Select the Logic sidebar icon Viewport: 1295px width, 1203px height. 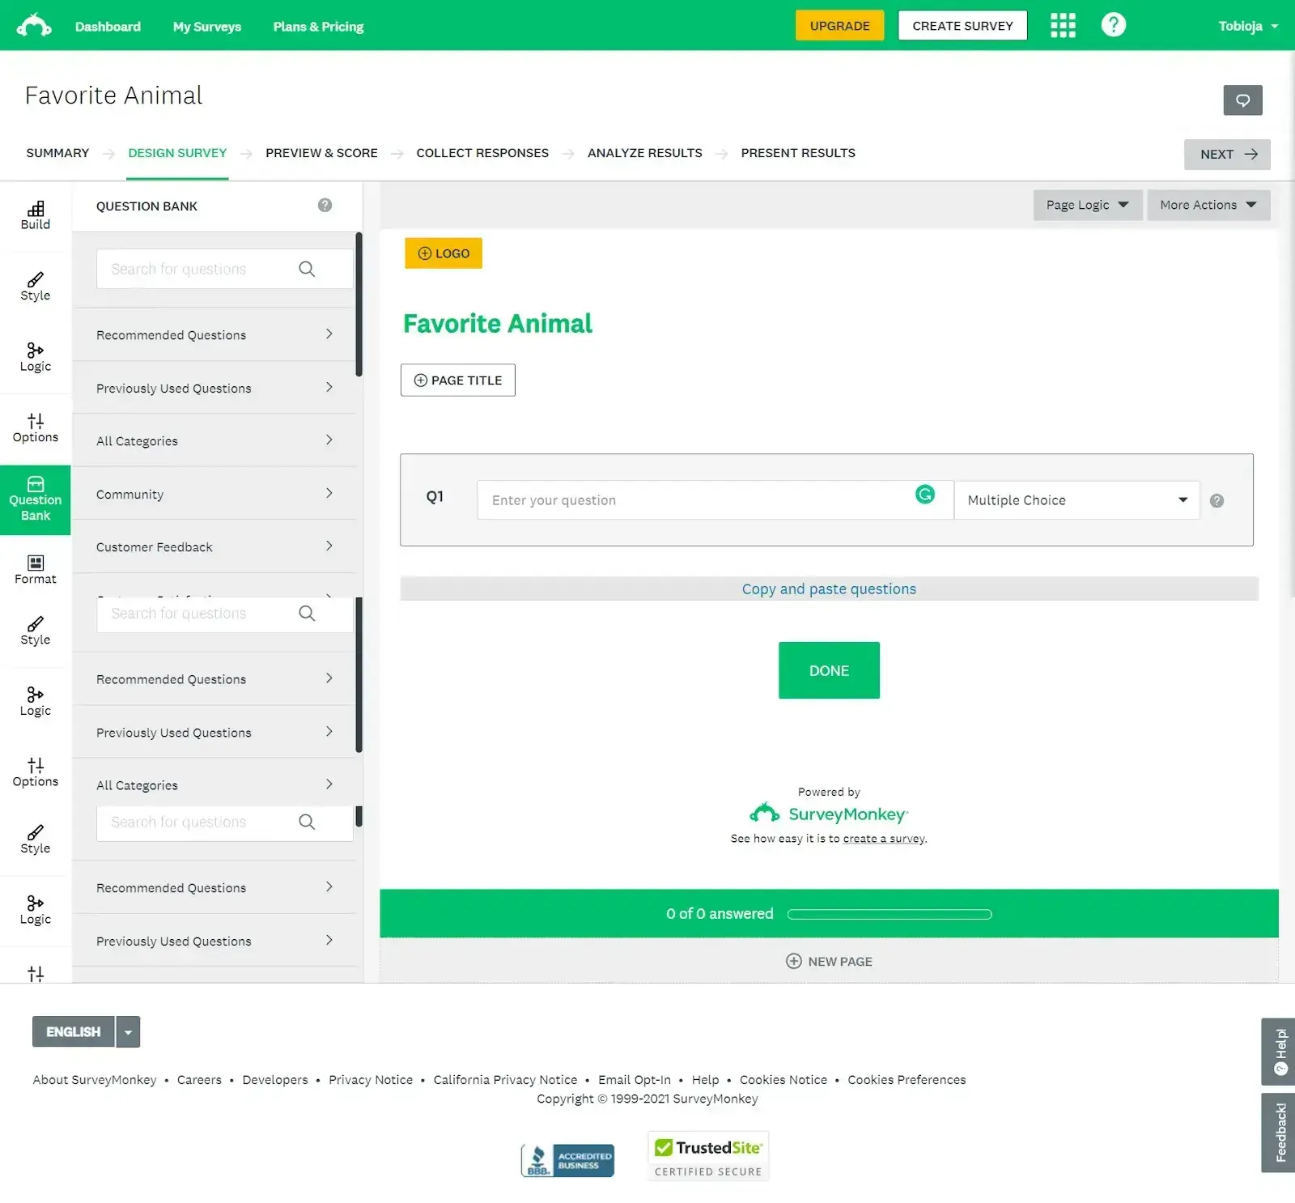tap(35, 356)
